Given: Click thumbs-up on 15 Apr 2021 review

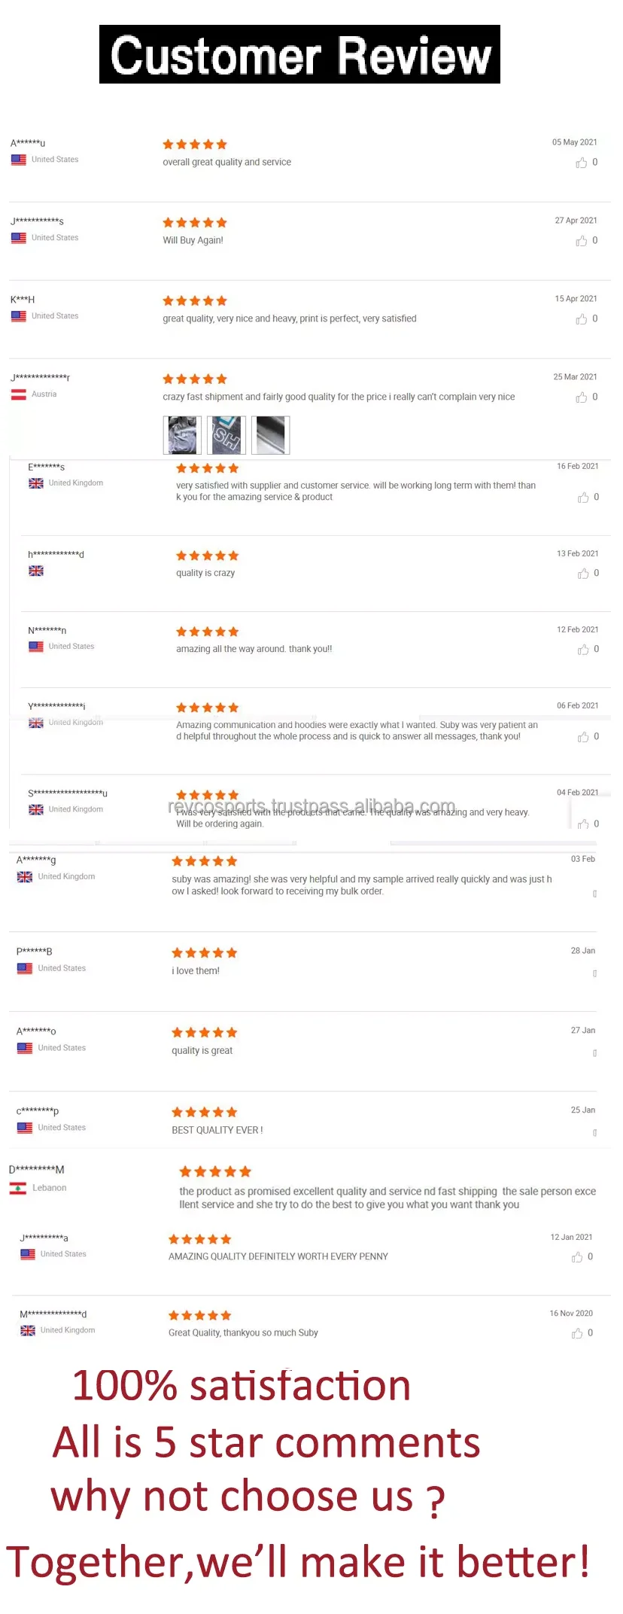Looking at the screenshot, I should [581, 319].
